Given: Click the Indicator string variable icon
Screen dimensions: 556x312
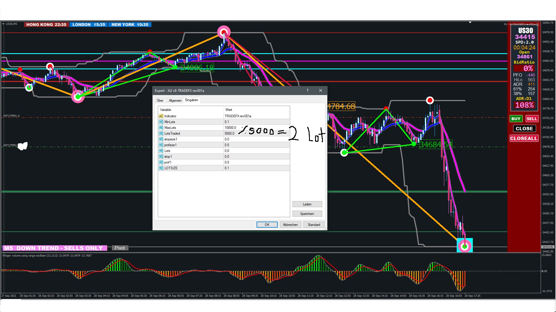Looking at the screenshot, I should (161, 116).
